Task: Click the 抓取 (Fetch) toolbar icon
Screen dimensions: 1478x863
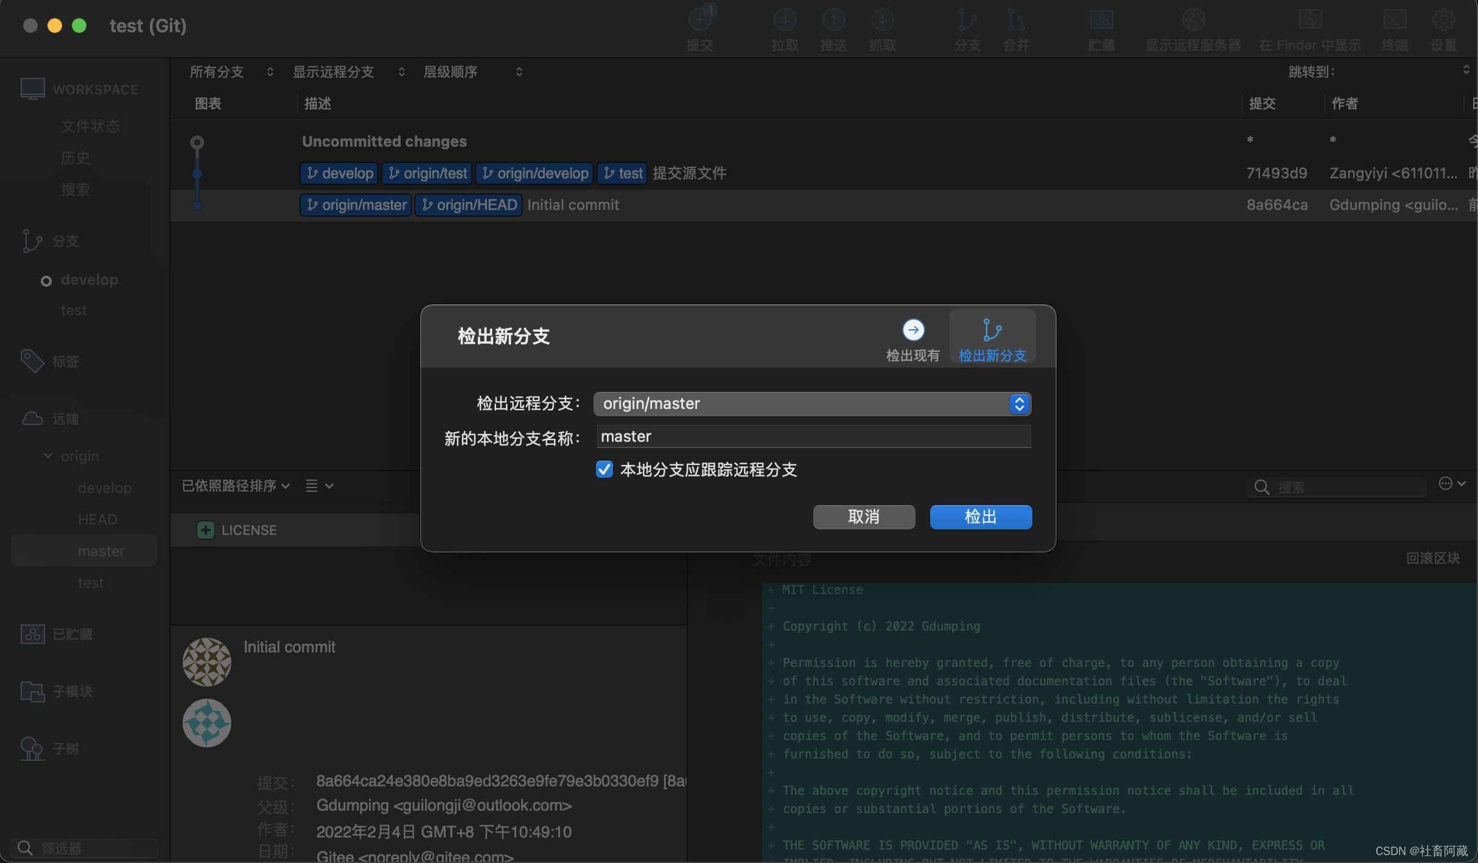Action: [x=882, y=21]
